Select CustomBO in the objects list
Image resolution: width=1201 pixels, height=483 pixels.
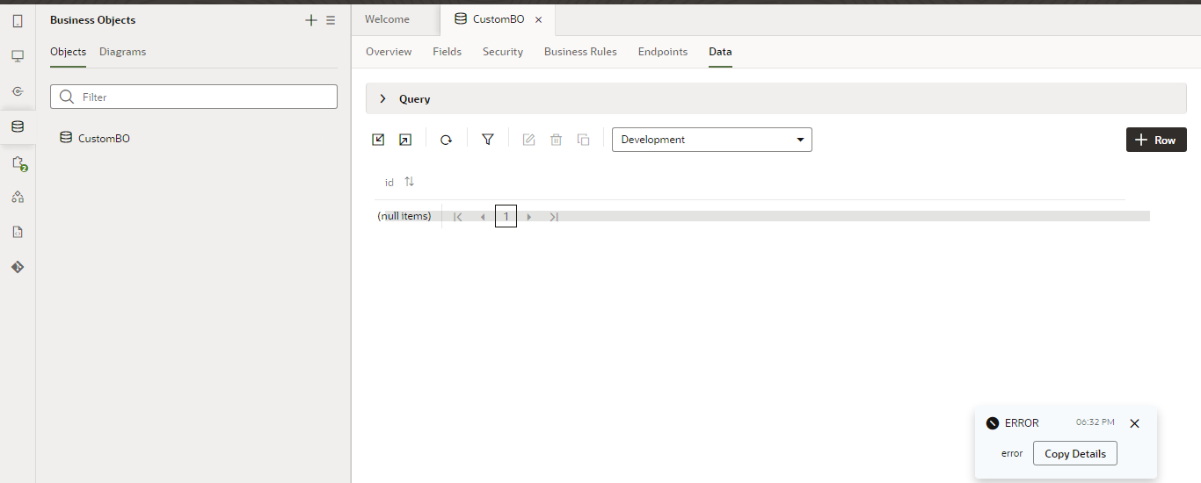point(104,138)
